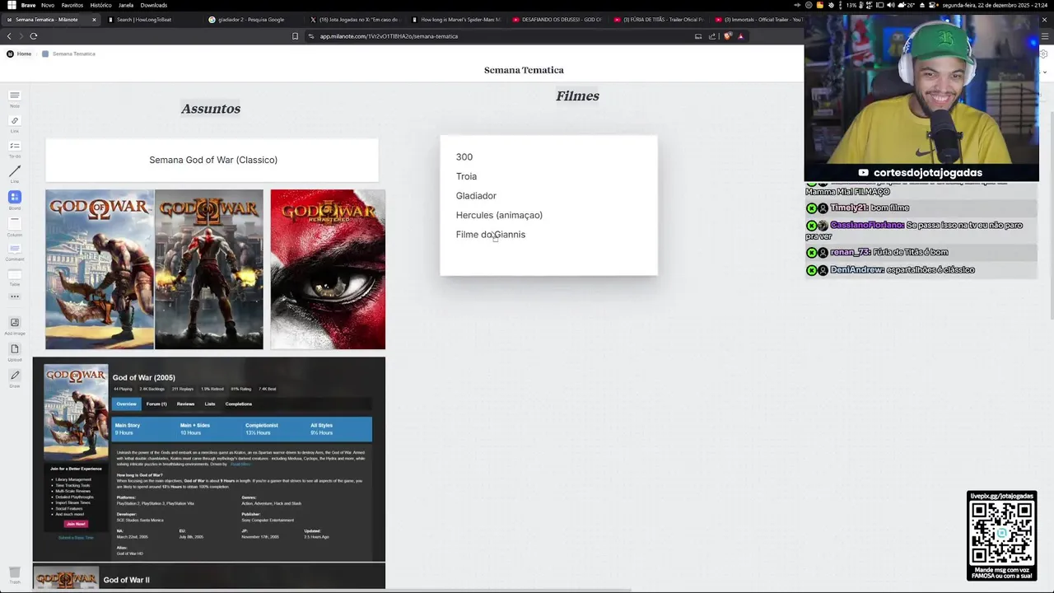Image resolution: width=1054 pixels, height=593 pixels.
Task: Open the Novo menu
Action: pyautogui.click(x=49, y=5)
